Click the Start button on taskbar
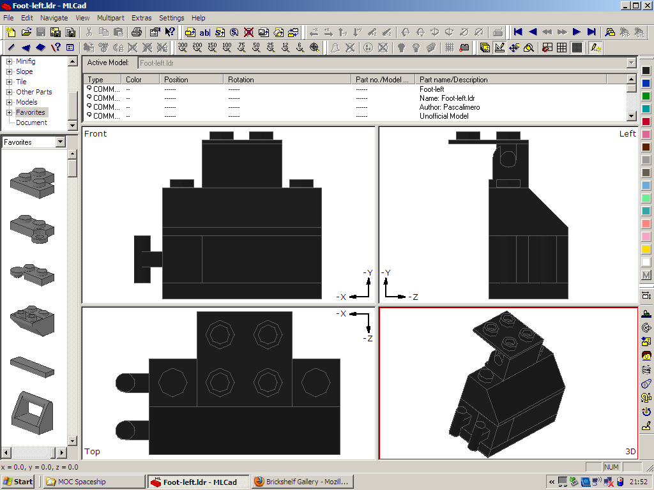Viewport: 654px width, 490px height. tap(18, 482)
